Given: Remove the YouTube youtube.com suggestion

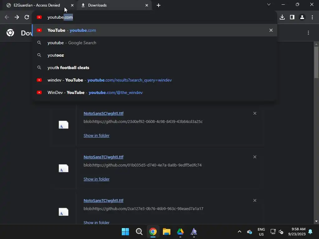Looking at the screenshot, I should (x=271, y=30).
